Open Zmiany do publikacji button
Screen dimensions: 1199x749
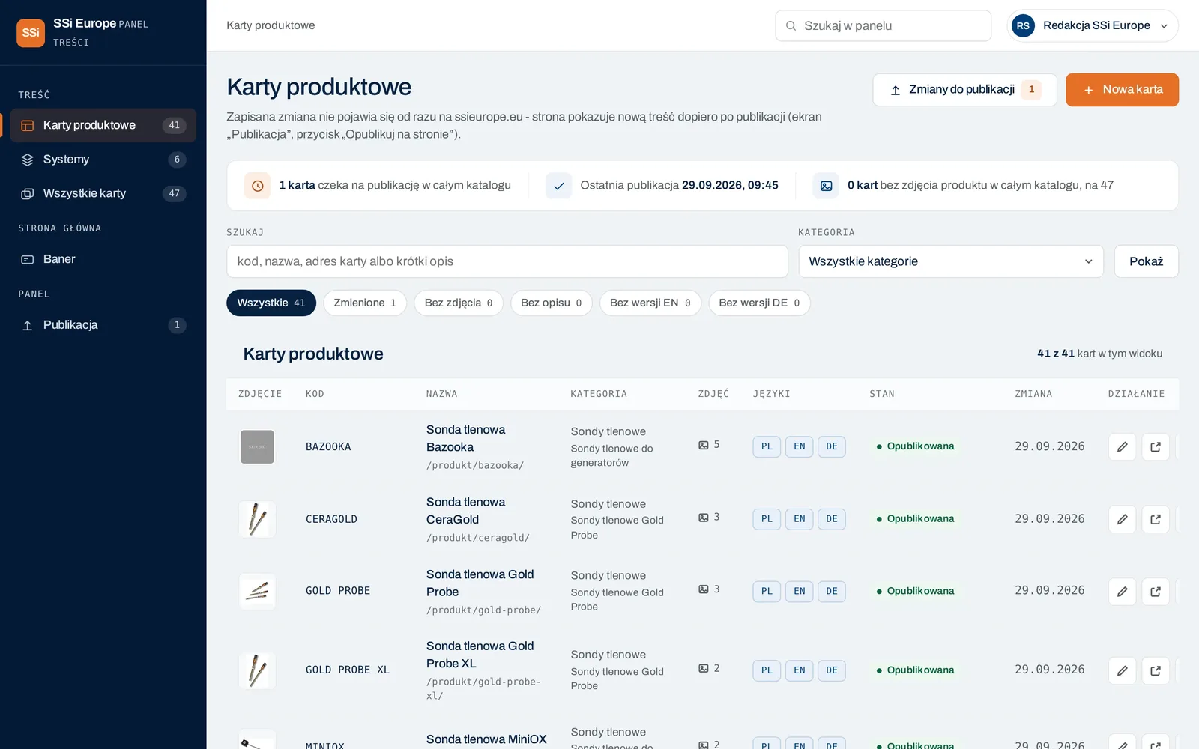pos(964,90)
